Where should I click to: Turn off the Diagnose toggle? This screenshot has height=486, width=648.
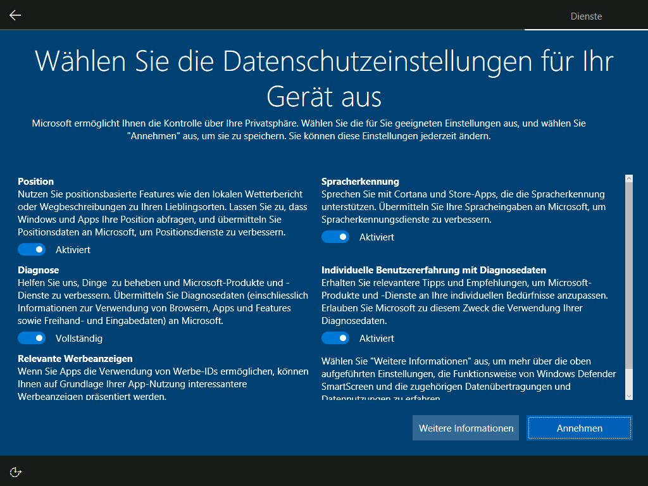tap(32, 338)
